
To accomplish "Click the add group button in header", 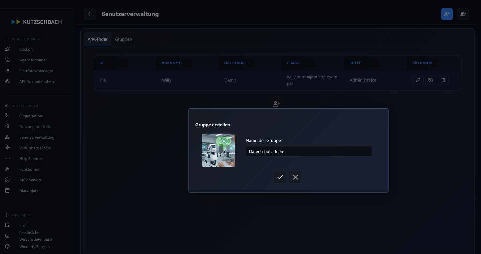I will coord(463,14).
